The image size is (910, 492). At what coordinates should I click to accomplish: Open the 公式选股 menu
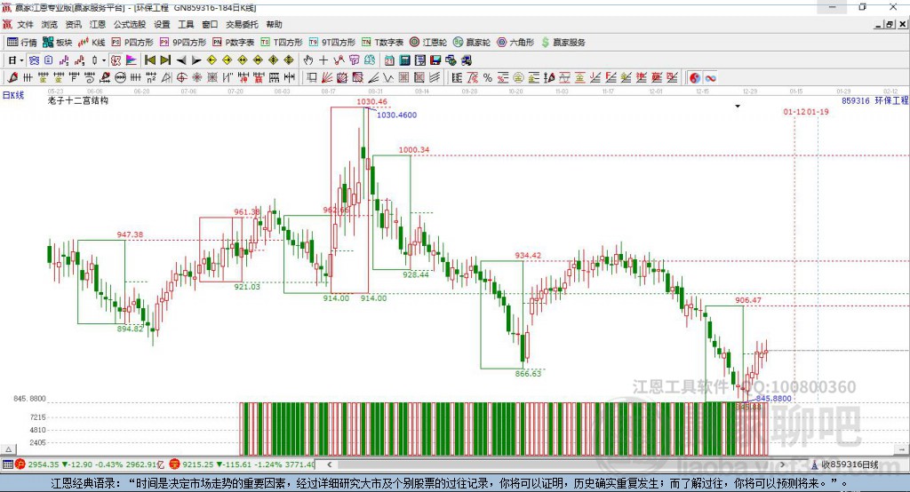130,24
